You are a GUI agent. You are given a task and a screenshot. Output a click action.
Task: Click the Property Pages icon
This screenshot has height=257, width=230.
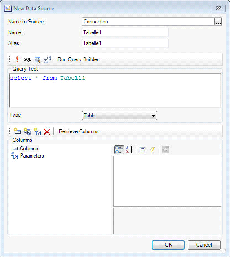(166, 149)
